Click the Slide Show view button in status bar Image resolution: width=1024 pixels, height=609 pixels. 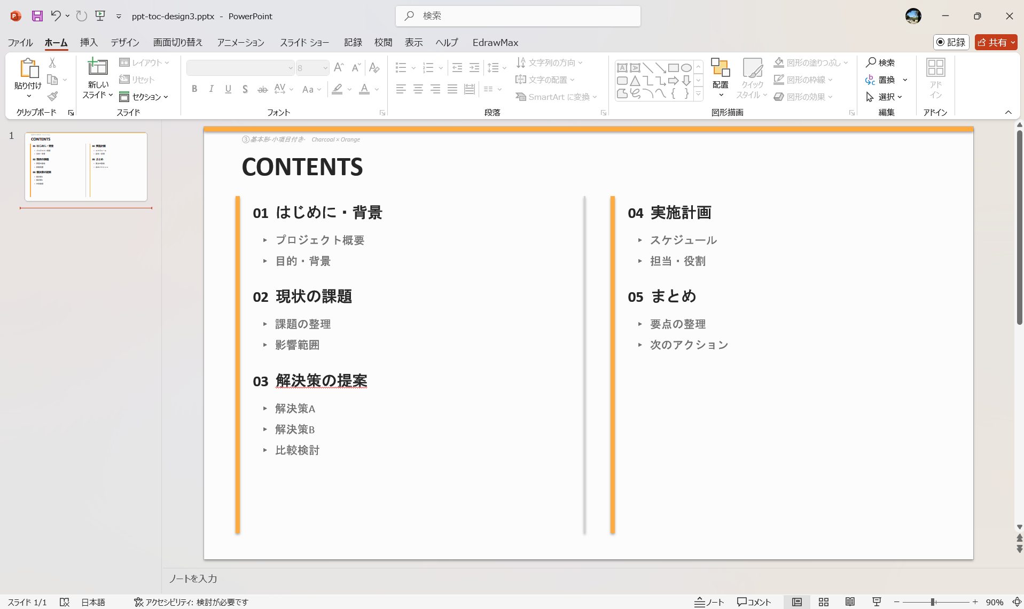tap(877, 602)
